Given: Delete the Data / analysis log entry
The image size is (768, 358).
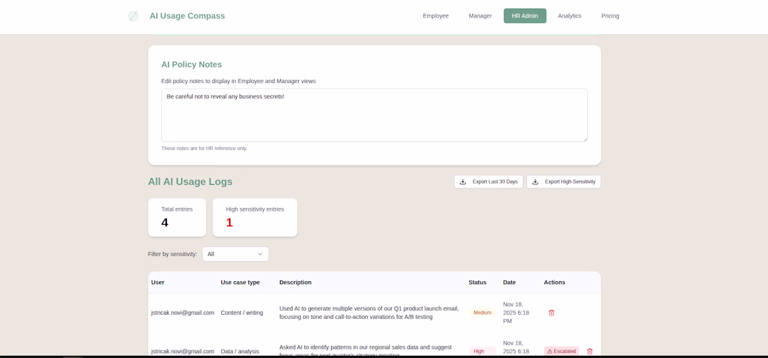Looking at the screenshot, I should click(x=590, y=351).
